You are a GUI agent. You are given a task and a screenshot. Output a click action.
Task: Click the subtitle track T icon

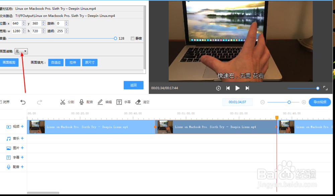[9, 158]
